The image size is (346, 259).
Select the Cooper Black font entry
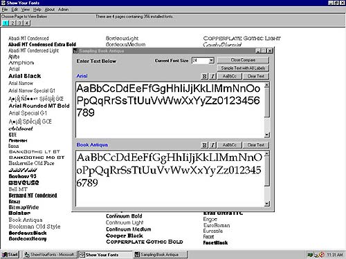pyautogui.click(x=125, y=236)
